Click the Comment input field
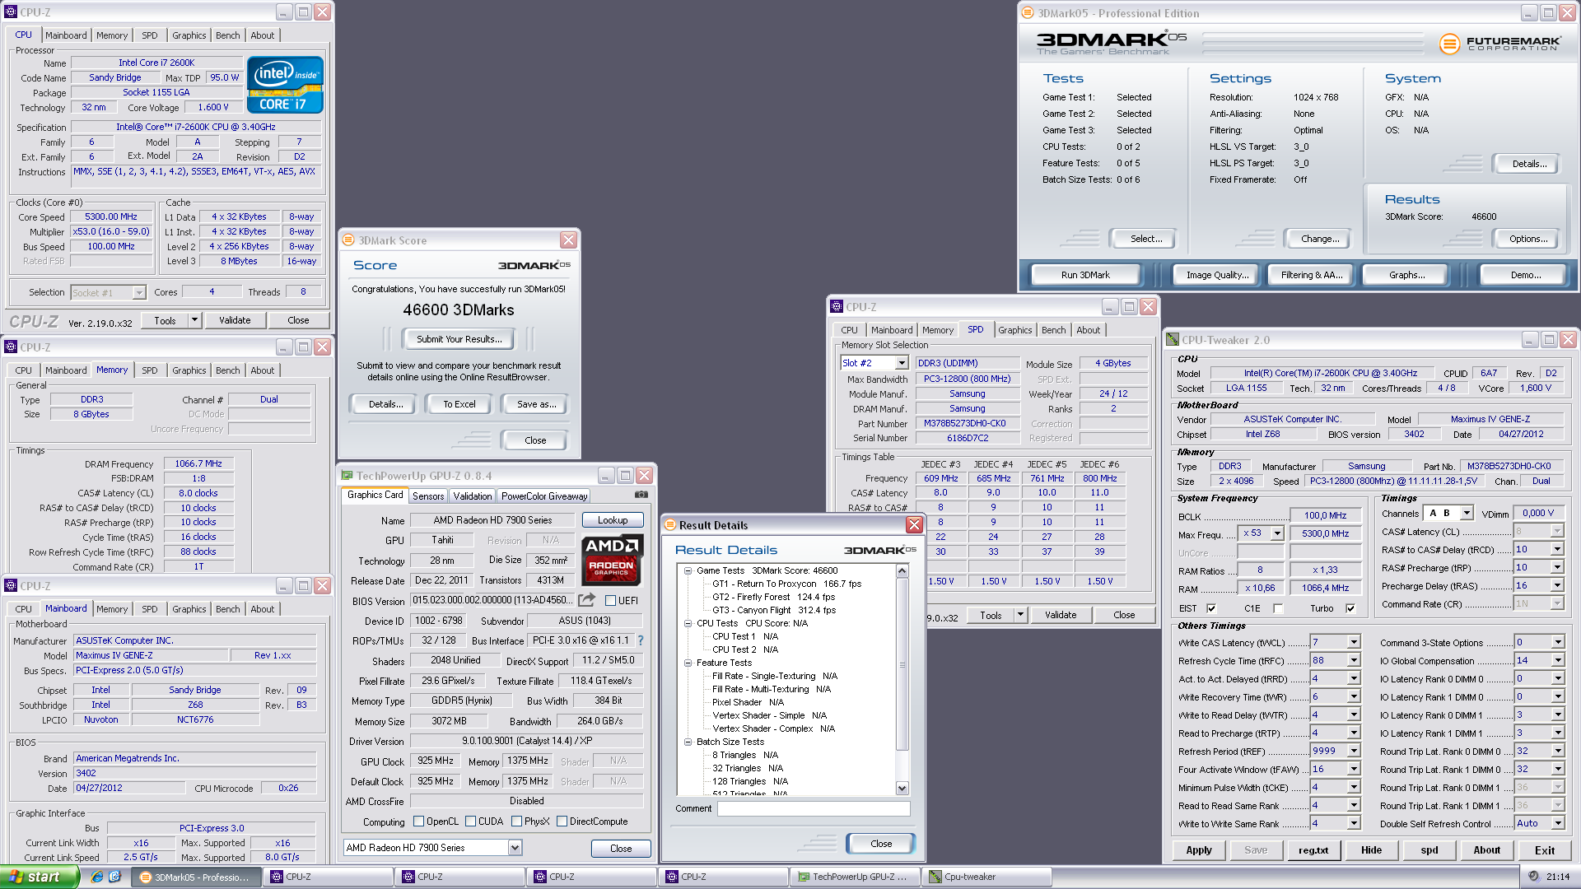This screenshot has height=889, width=1581. click(814, 809)
